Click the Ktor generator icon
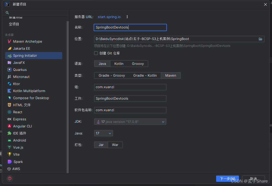This screenshot has height=186, width=272. pos(9,84)
